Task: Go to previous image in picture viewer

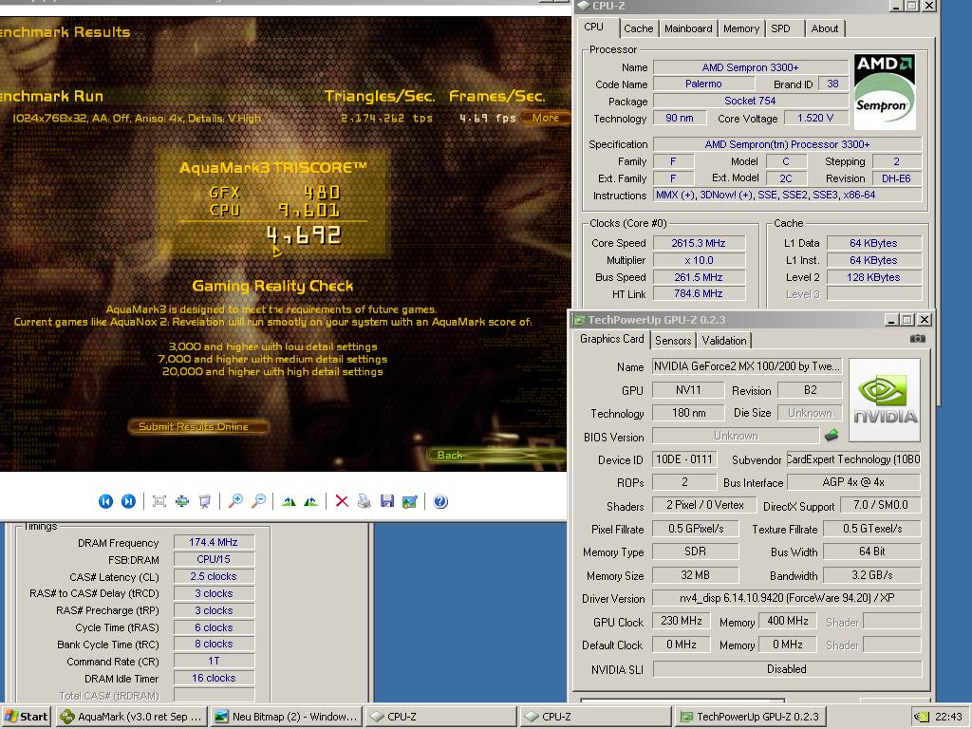Action: click(105, 501)
